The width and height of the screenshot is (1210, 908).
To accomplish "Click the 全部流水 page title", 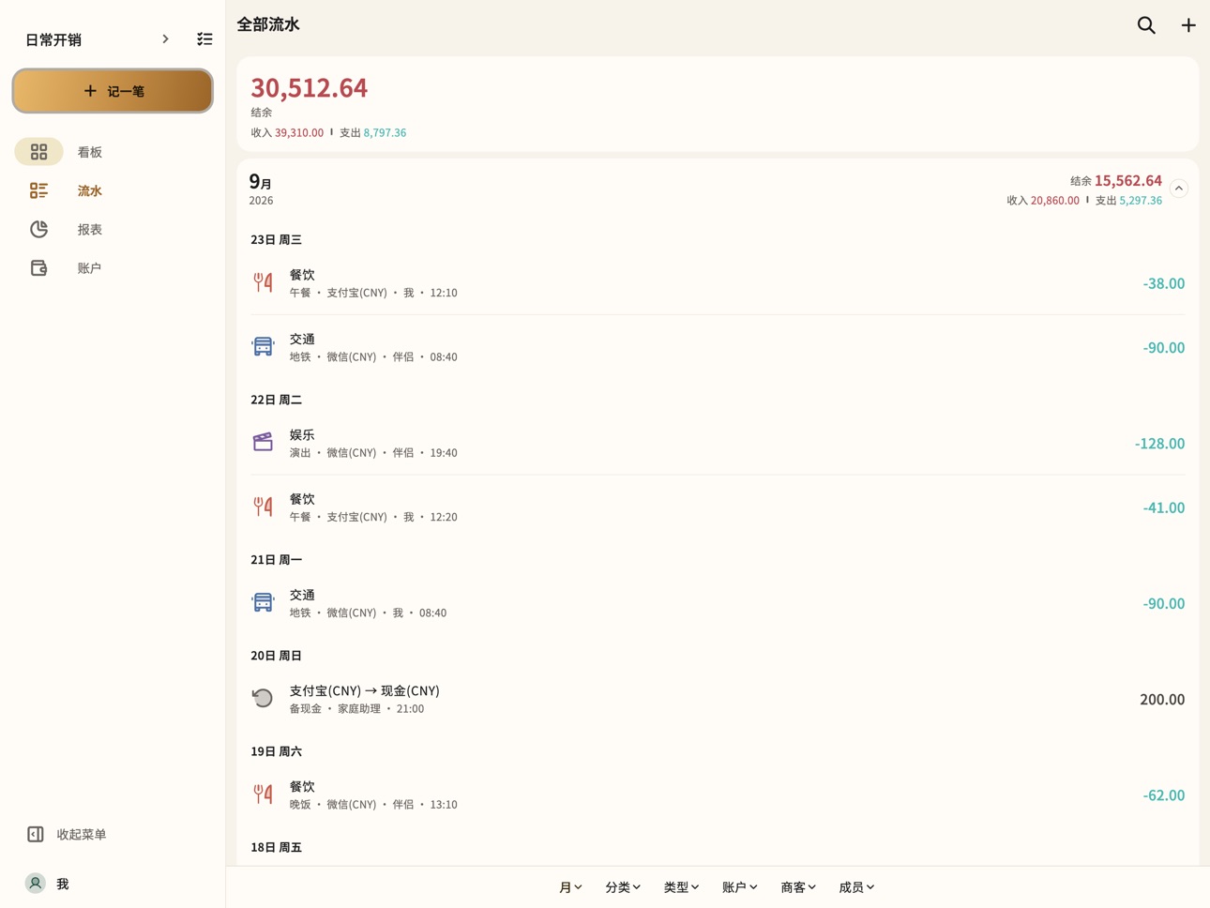I will (268, 24).
